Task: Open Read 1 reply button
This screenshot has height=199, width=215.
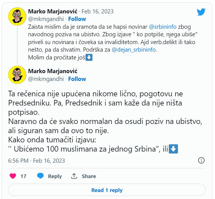Action: [x=107, y=190]
